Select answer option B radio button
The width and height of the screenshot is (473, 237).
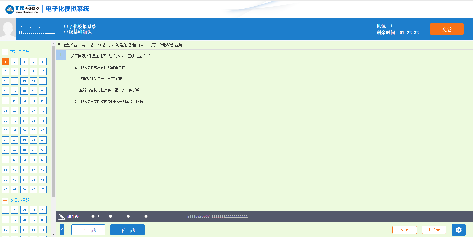point(111,216)
